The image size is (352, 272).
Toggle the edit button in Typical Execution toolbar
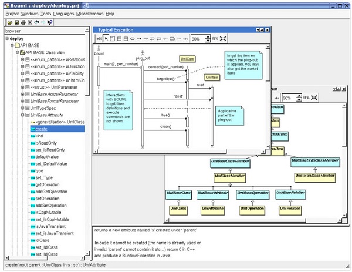pos(98,39)
